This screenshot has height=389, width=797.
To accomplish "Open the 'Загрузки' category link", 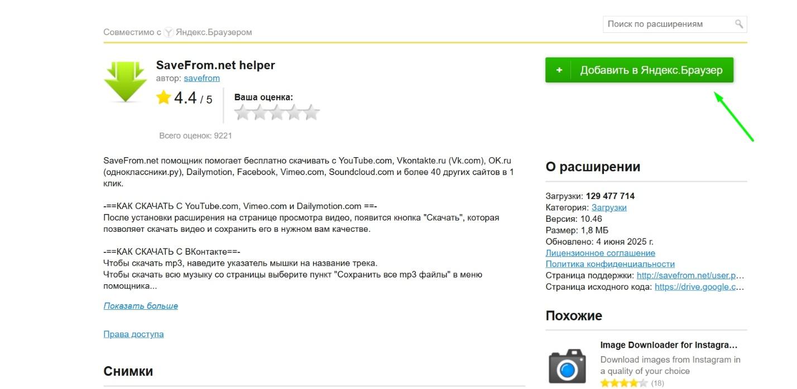I will pos(609,207).
